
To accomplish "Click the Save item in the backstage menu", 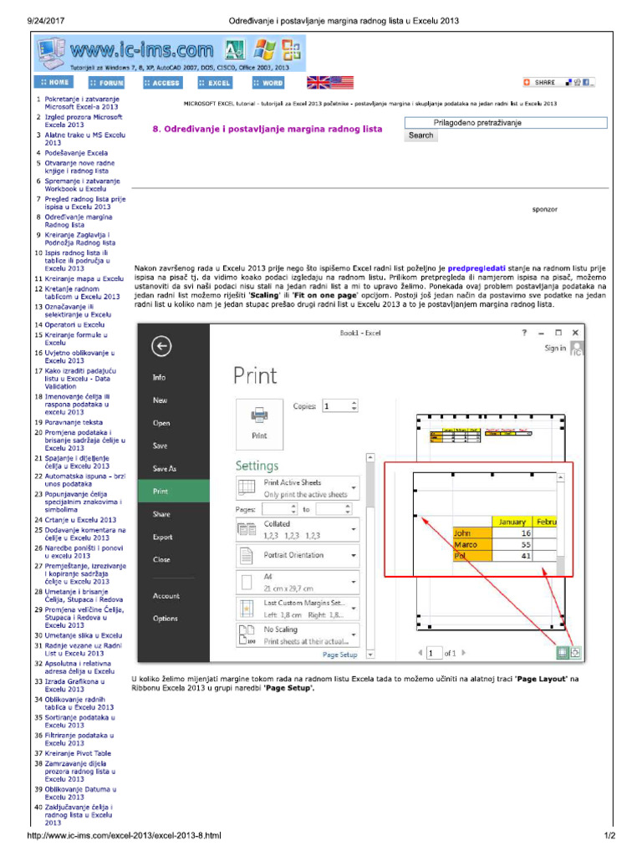I will [x=160, y=446].
